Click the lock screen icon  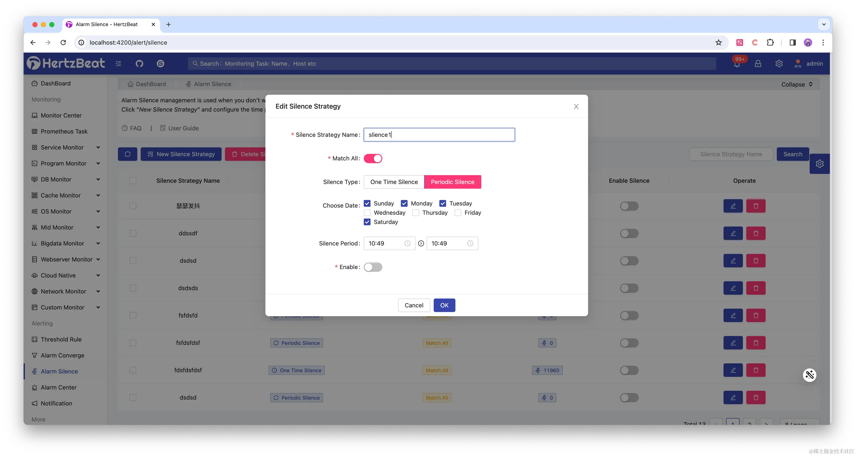(758, 63)
